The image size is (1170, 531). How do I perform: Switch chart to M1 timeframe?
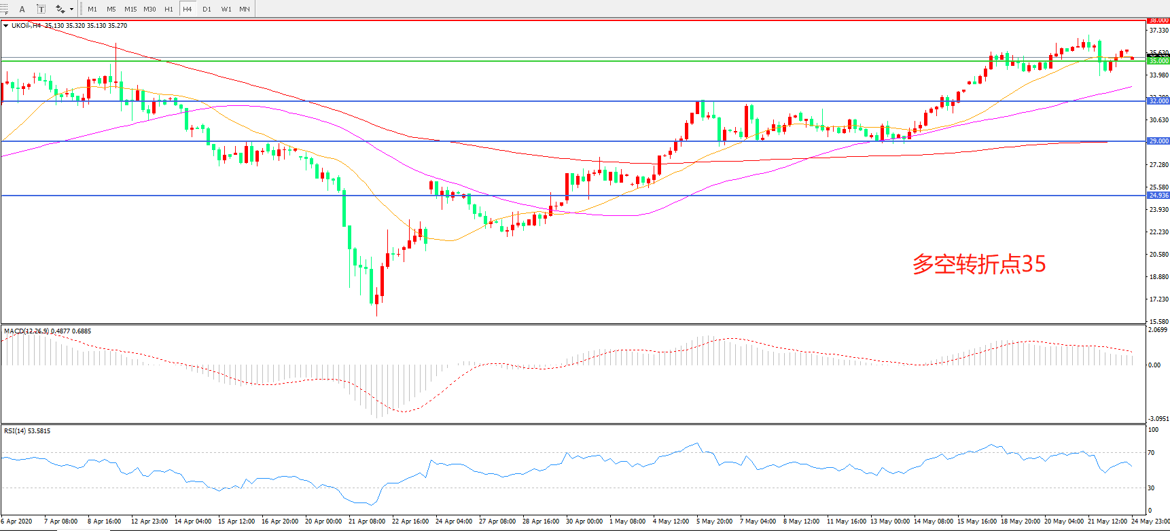(92, 9)
